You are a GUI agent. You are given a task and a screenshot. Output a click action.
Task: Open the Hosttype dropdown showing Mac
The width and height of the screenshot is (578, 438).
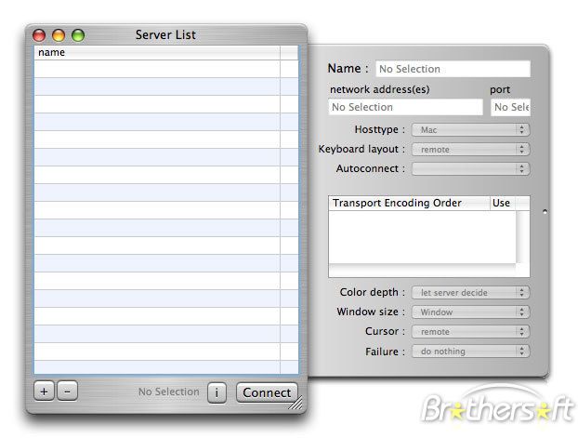(471, 129)
